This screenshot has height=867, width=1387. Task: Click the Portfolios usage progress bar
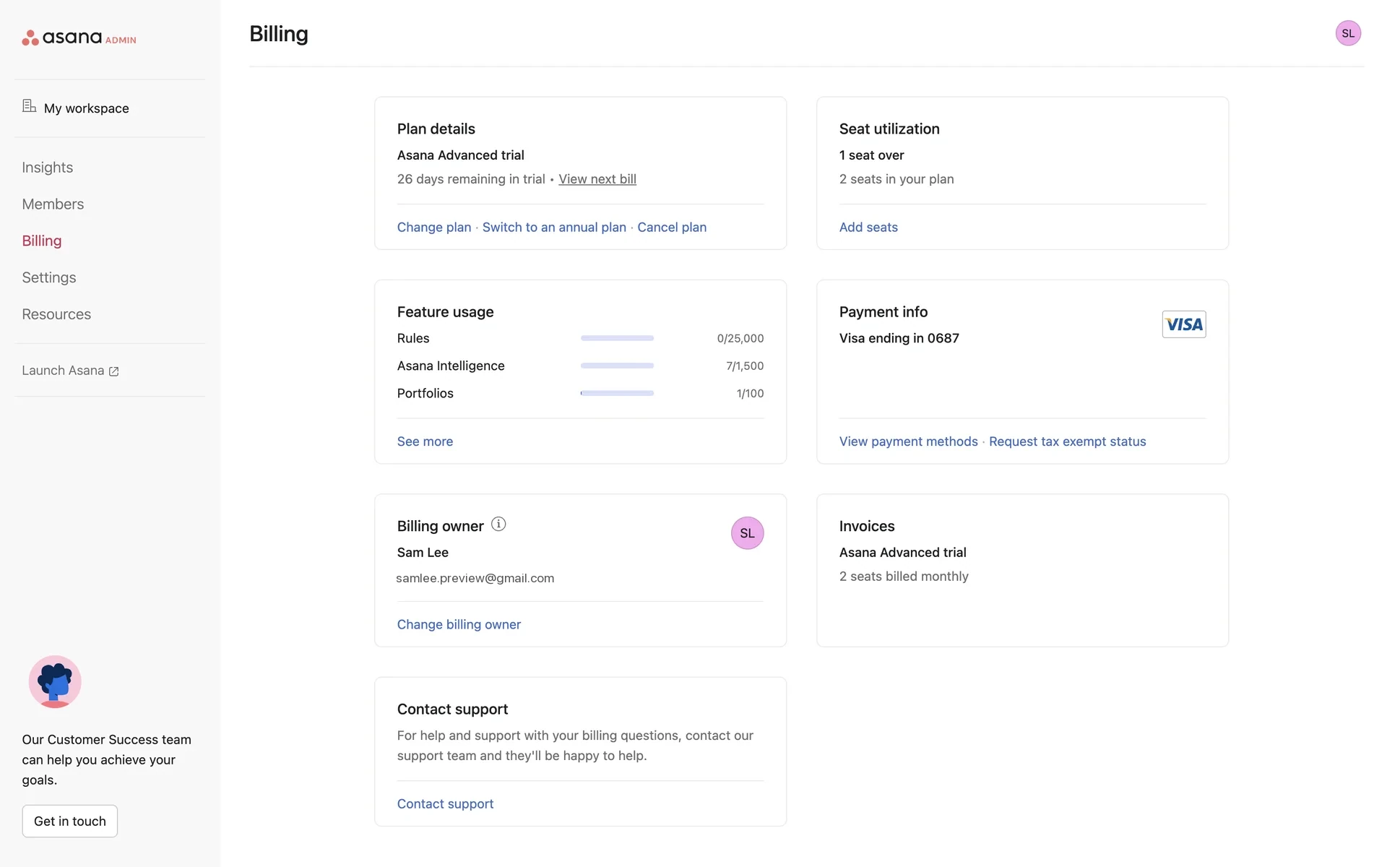pos(617,393)
